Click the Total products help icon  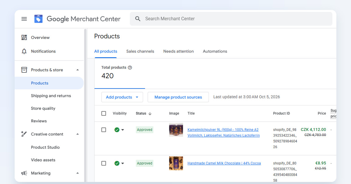pyautogui.click(x=130, y=67)
